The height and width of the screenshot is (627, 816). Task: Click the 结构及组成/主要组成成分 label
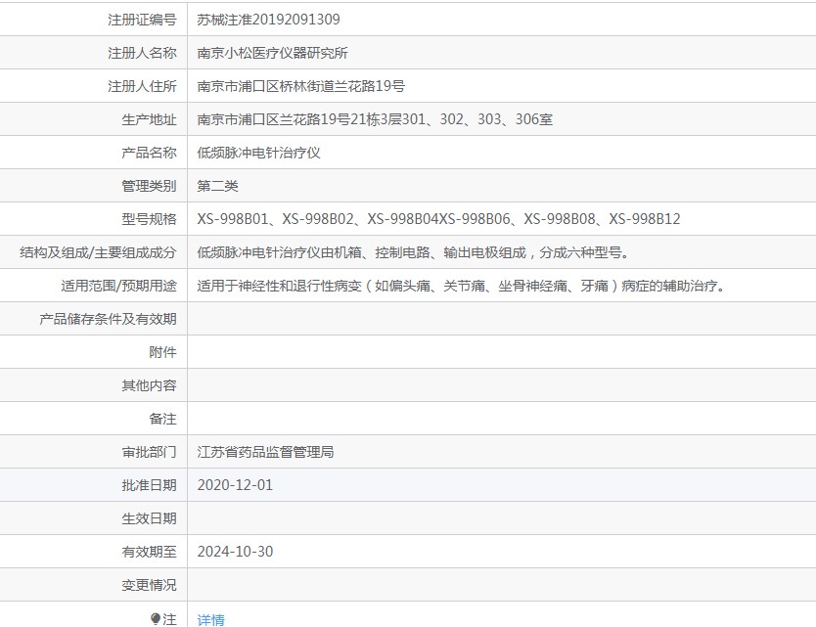pos(98,252)
